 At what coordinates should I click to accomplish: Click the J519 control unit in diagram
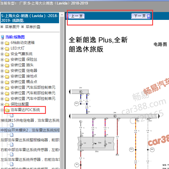(x=80, y=92)
